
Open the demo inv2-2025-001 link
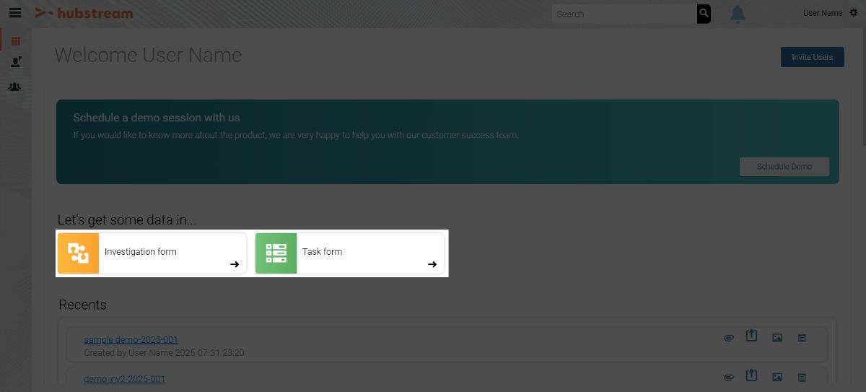tap(125, 378)
